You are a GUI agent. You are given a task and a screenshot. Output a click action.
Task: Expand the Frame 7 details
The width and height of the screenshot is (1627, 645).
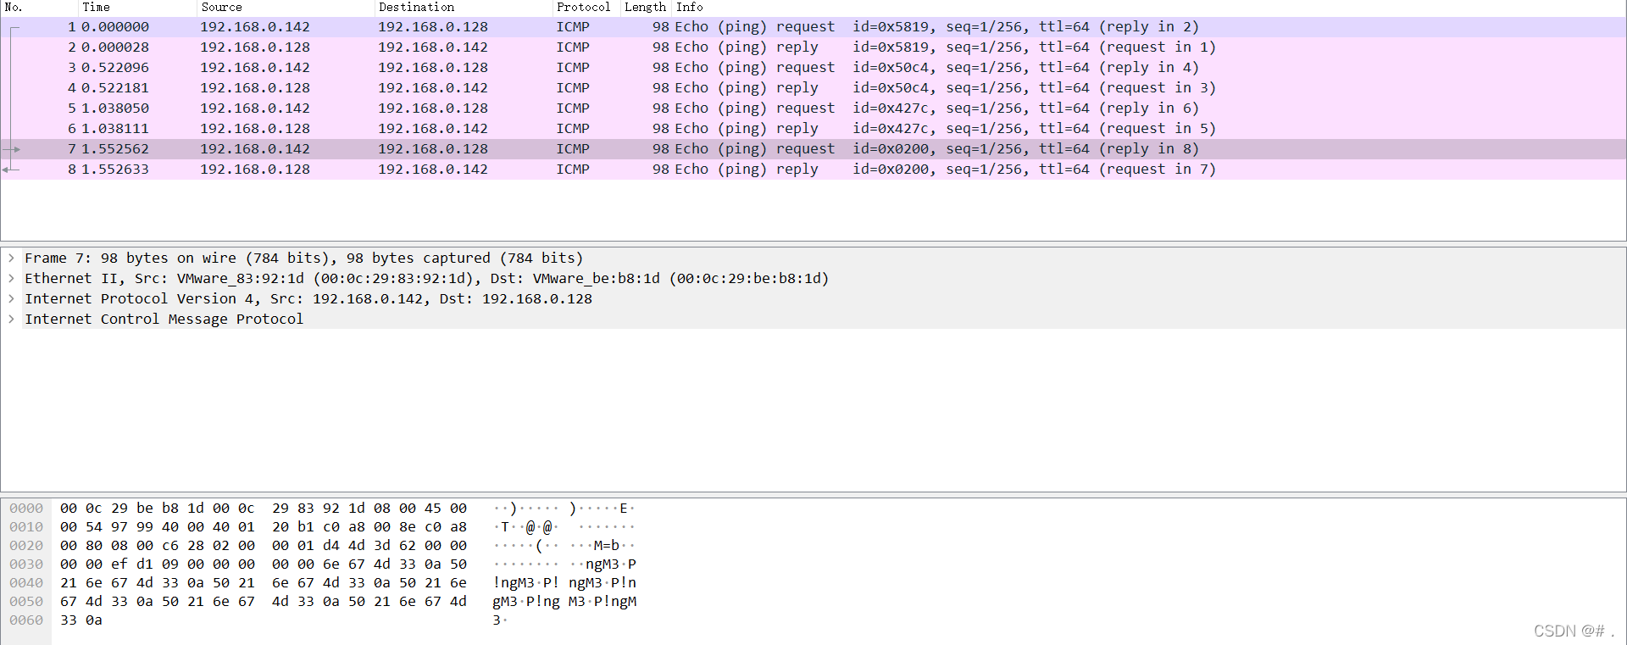[11, 258]
